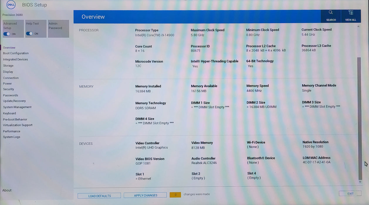
Task: Click the vertical scrollbar thumb
Action: 360,119
